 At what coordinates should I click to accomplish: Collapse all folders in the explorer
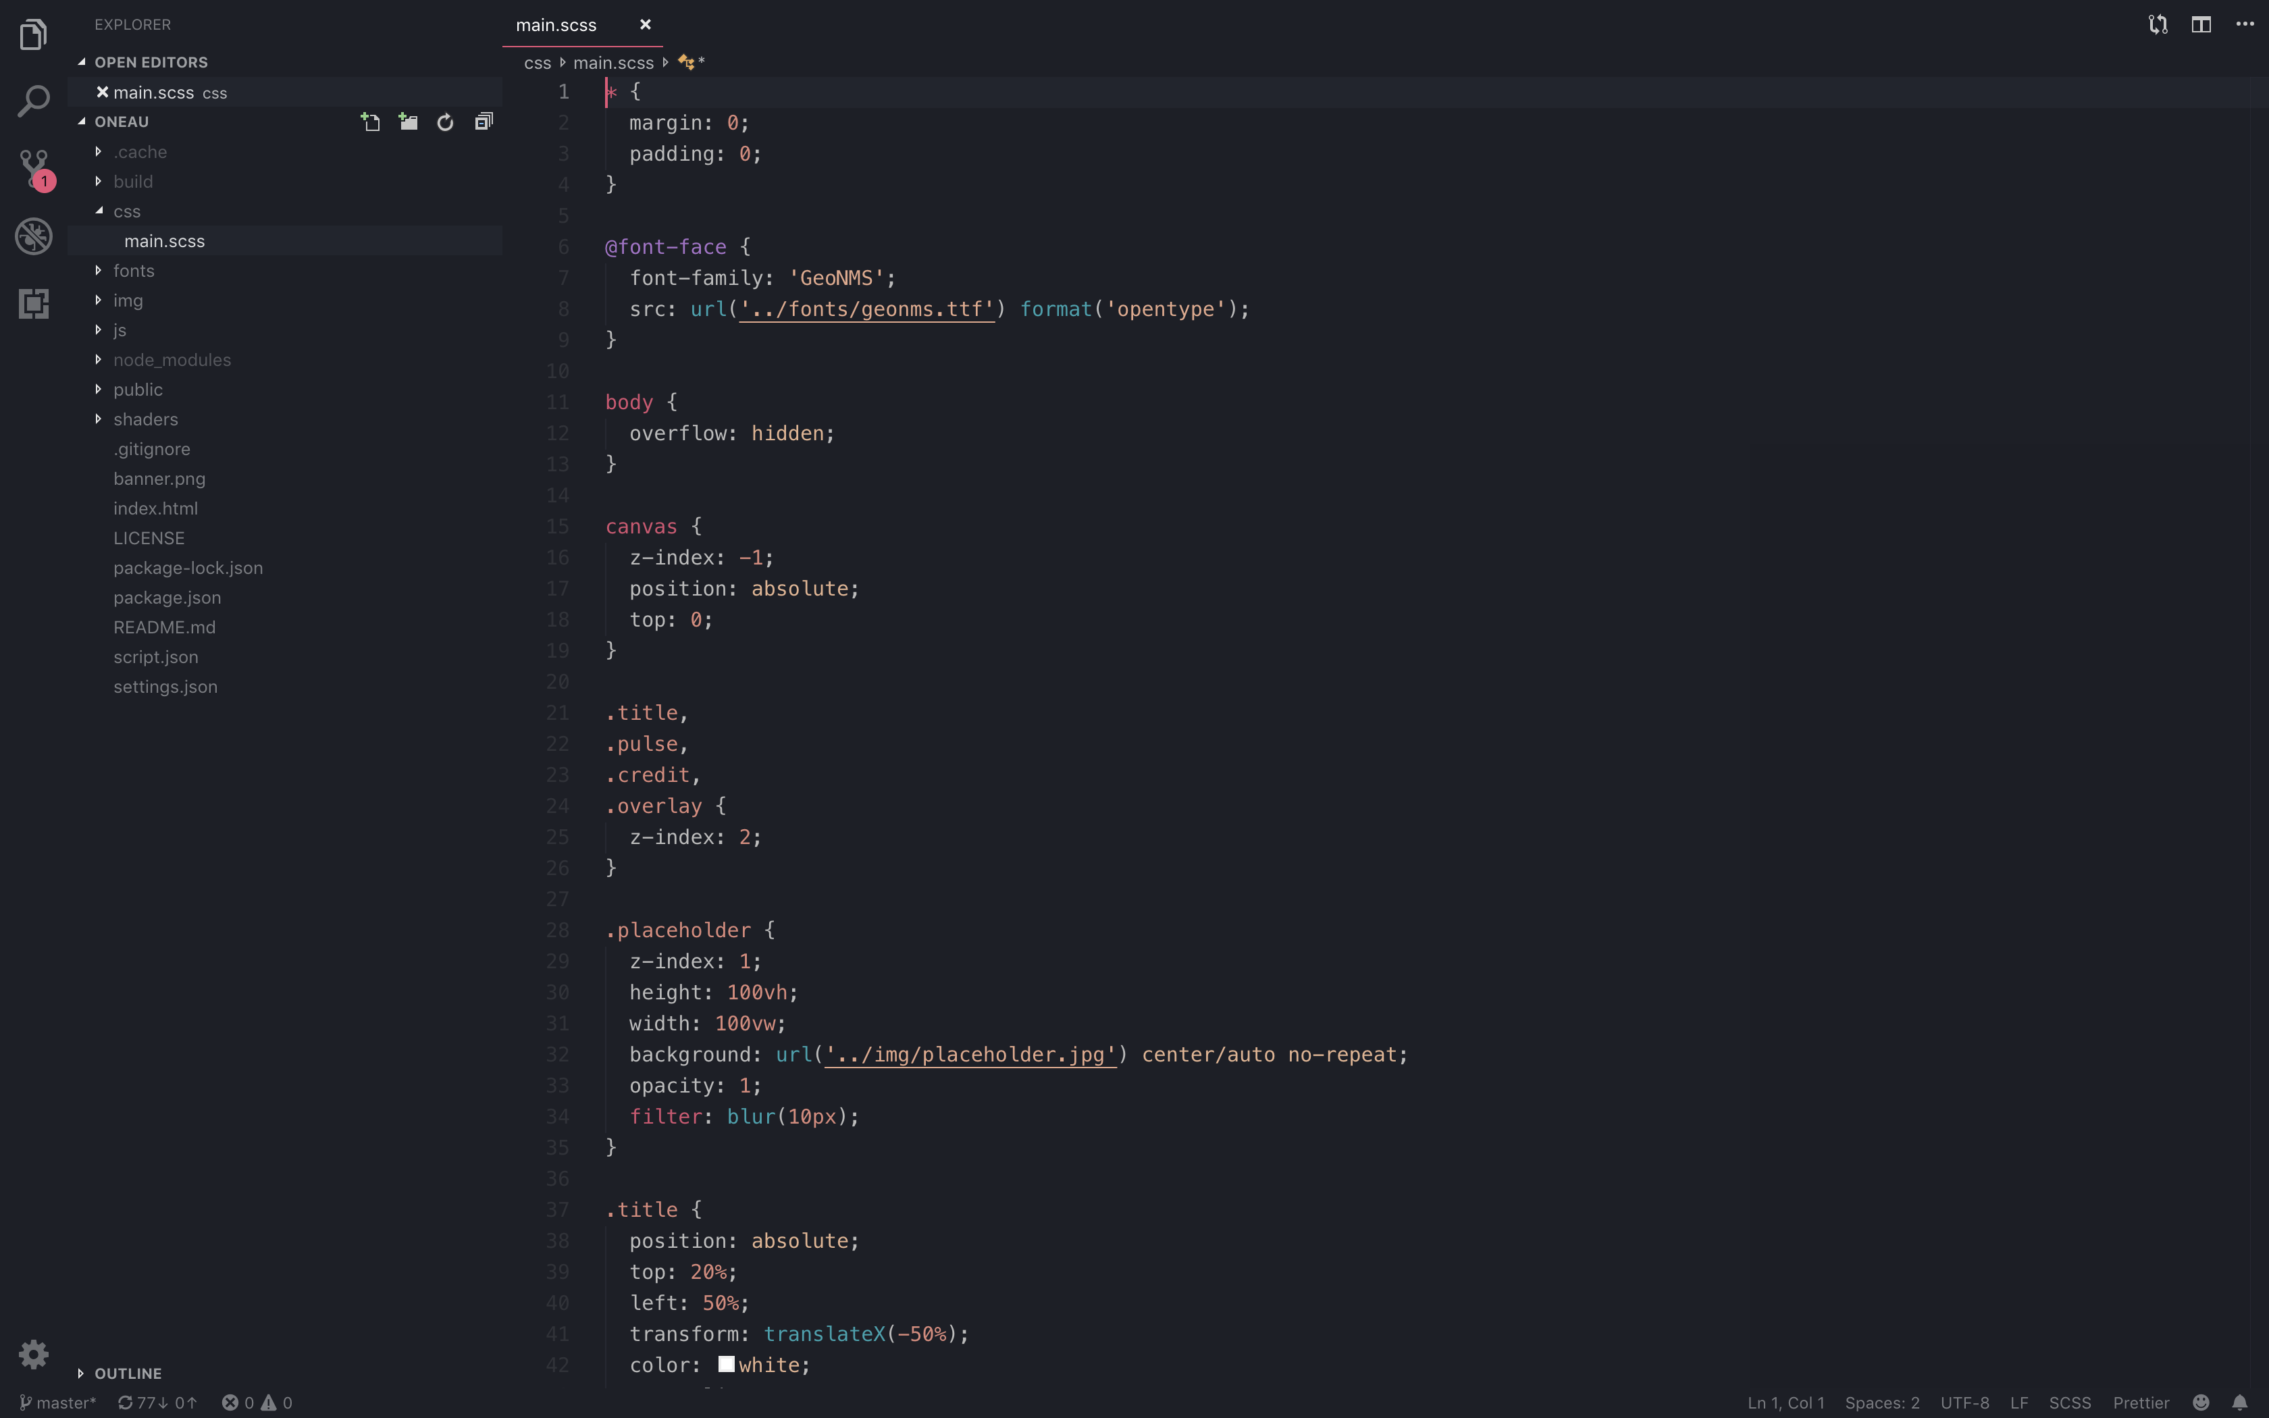coord(484,122)
